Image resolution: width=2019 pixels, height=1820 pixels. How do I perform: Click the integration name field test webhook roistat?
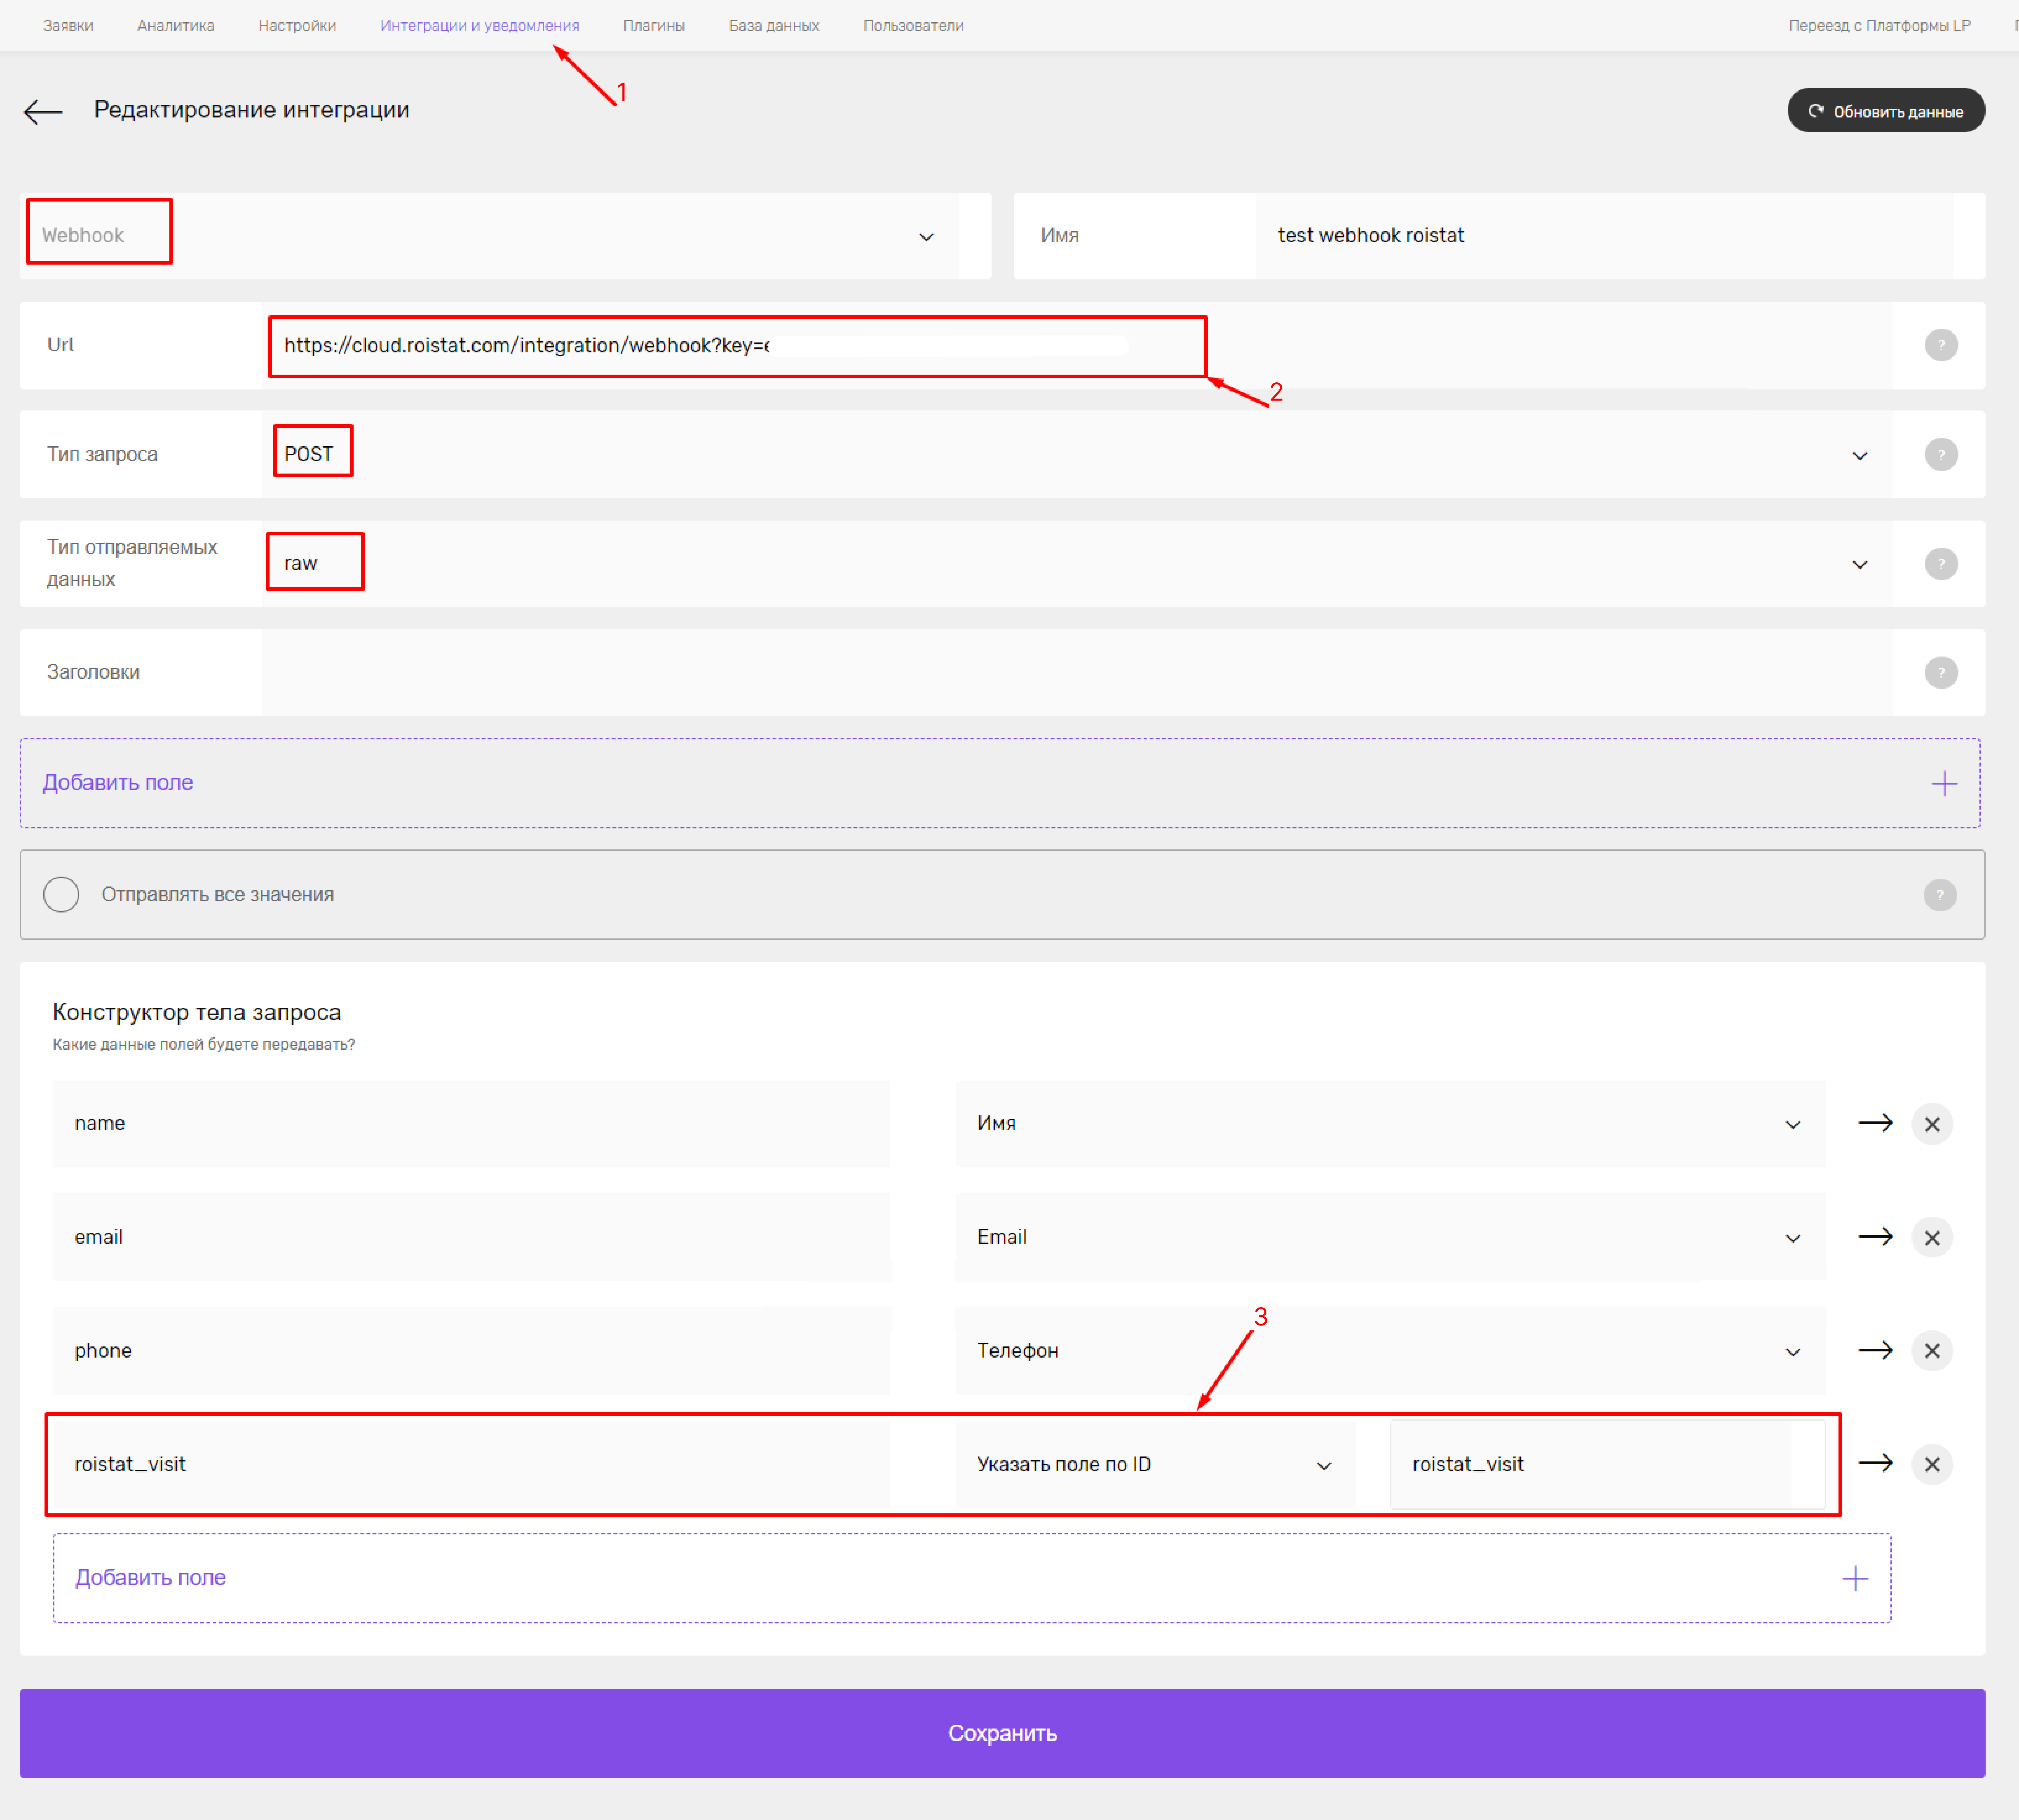1604,236
